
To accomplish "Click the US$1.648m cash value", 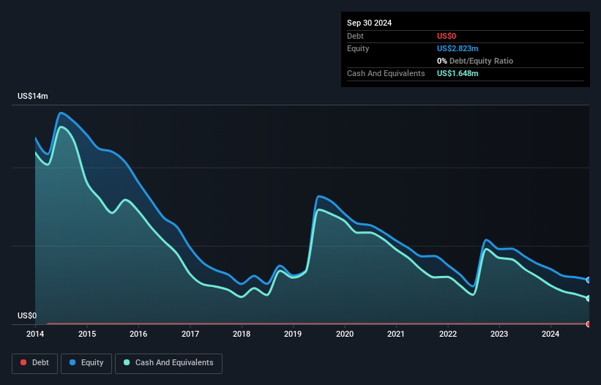I will pyautogui.click(x=458, y=73).
